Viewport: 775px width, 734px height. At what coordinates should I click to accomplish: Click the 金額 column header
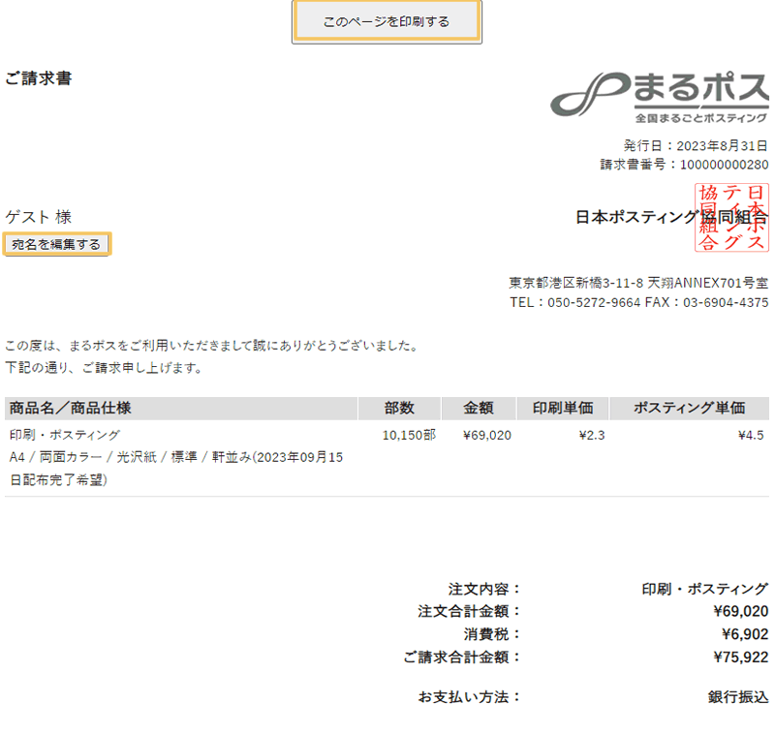coord(479,408)
